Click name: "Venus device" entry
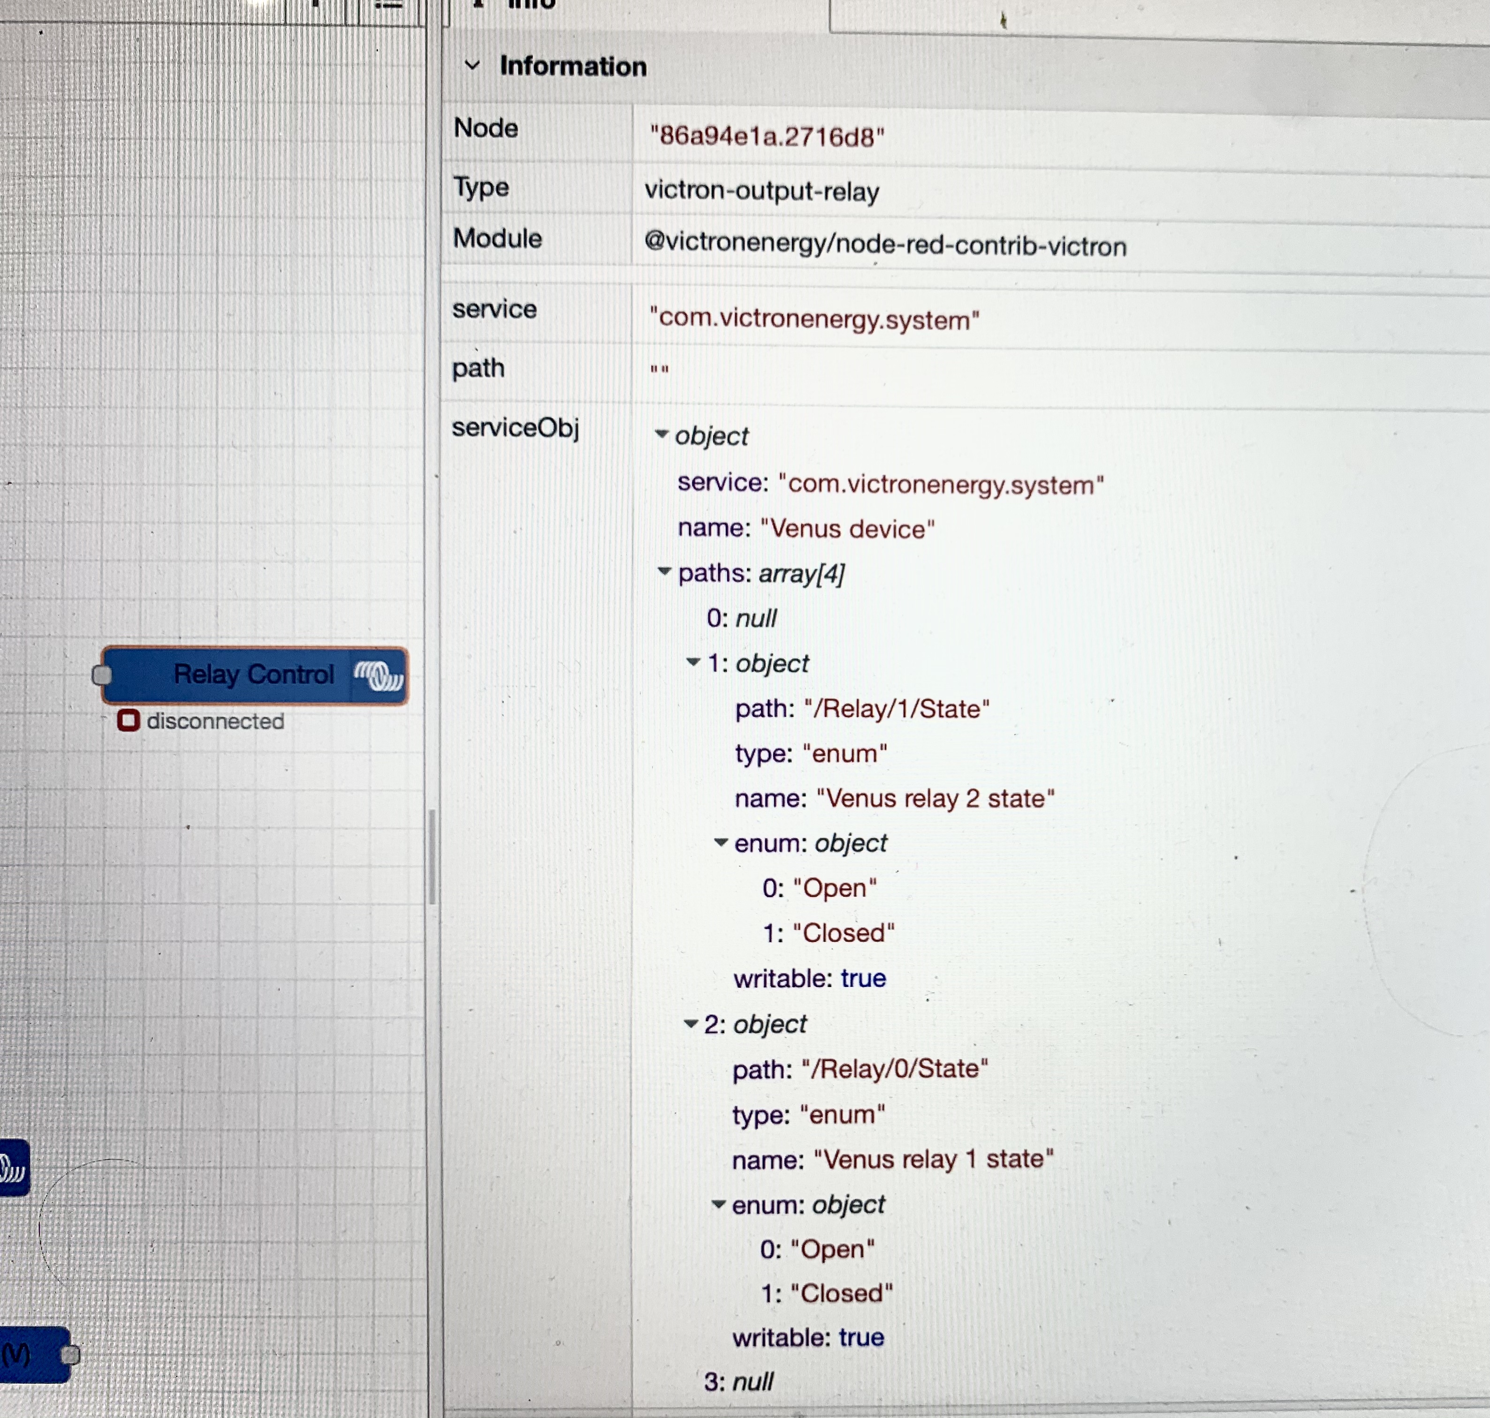 click(806, 528)
